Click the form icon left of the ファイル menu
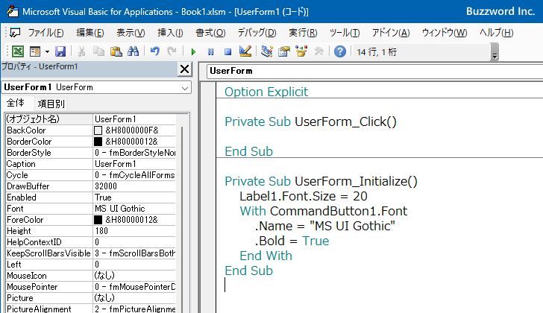 pyautogui.click(x=15, y=33)
